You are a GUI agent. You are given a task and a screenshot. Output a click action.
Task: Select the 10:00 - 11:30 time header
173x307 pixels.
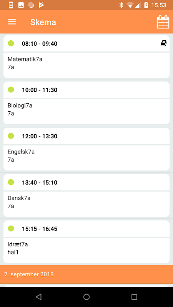point(86,90)
